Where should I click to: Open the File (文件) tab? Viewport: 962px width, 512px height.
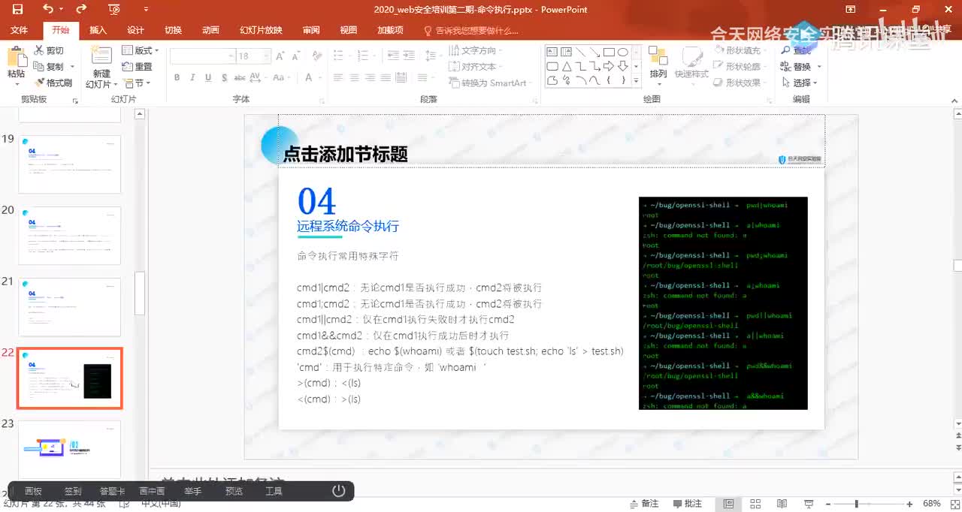click(20, 30)
